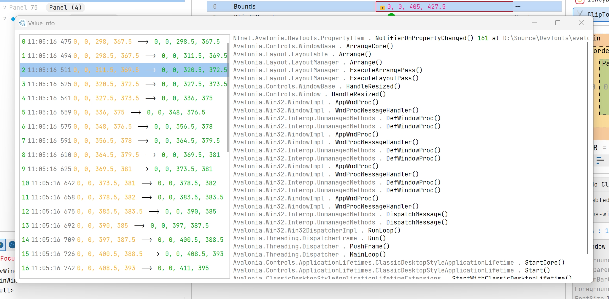Maximize the Value Info window
The image size is (609, 299).
point(558,23)
